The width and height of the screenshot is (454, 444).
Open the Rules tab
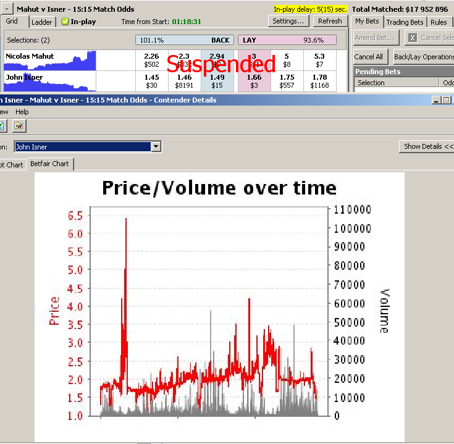pos(439,22)
